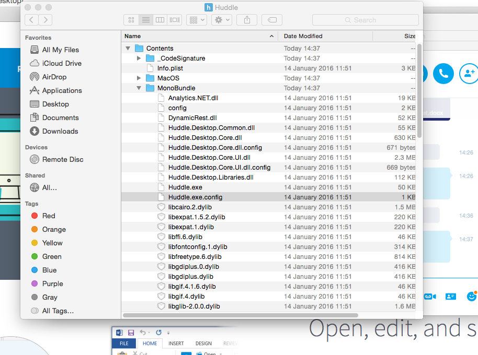Click the Edit Tags toolbar button
Viewport: 478px width, 355px height.
click(x=272, y=20)
